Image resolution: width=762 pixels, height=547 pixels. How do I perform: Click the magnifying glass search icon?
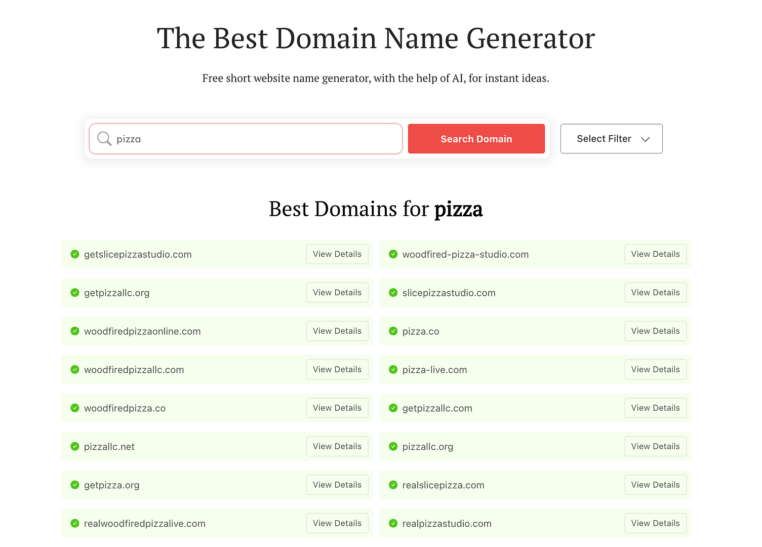pyautogui.click(x=104, y=138)
